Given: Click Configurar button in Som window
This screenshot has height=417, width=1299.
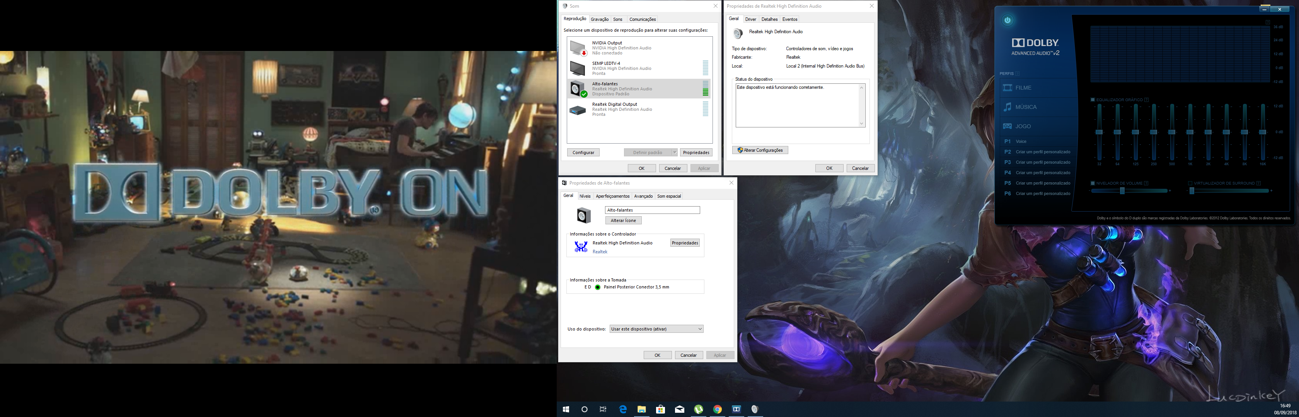Looking at the screenshot, I should click(x=583, y=153).
